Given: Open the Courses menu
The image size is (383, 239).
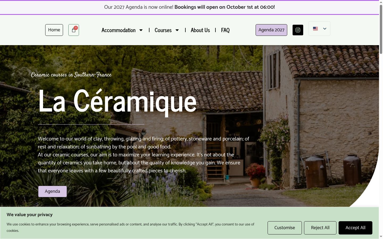Looking at the screenshot, I should click(x=163, y=30).
